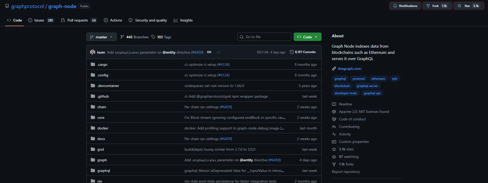Open the .devcontainer folder

108,86
